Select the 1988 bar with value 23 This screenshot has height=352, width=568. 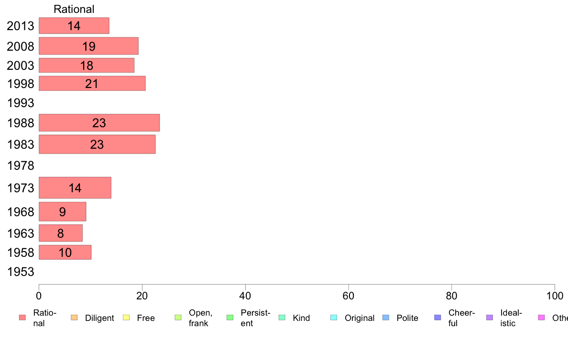pos(99,122)
